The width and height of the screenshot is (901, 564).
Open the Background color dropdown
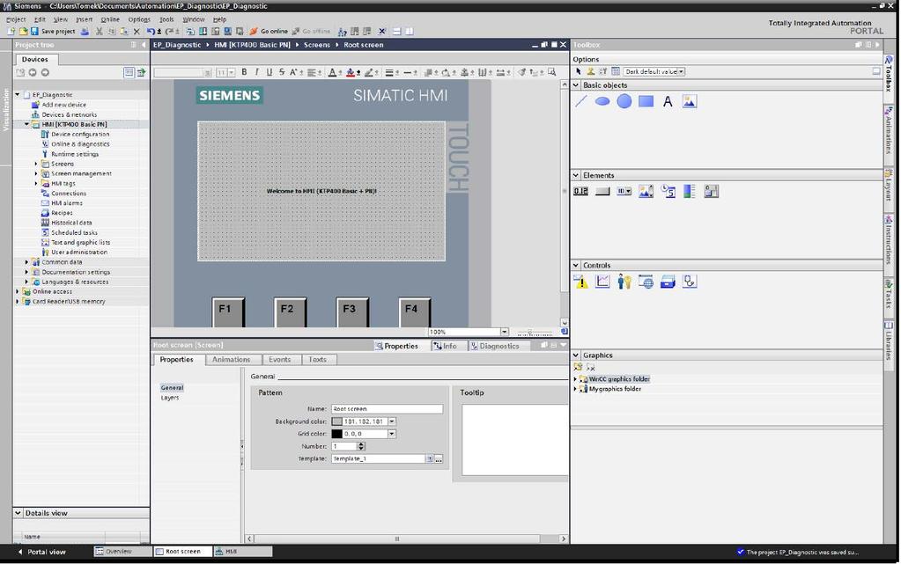[392, 421]
